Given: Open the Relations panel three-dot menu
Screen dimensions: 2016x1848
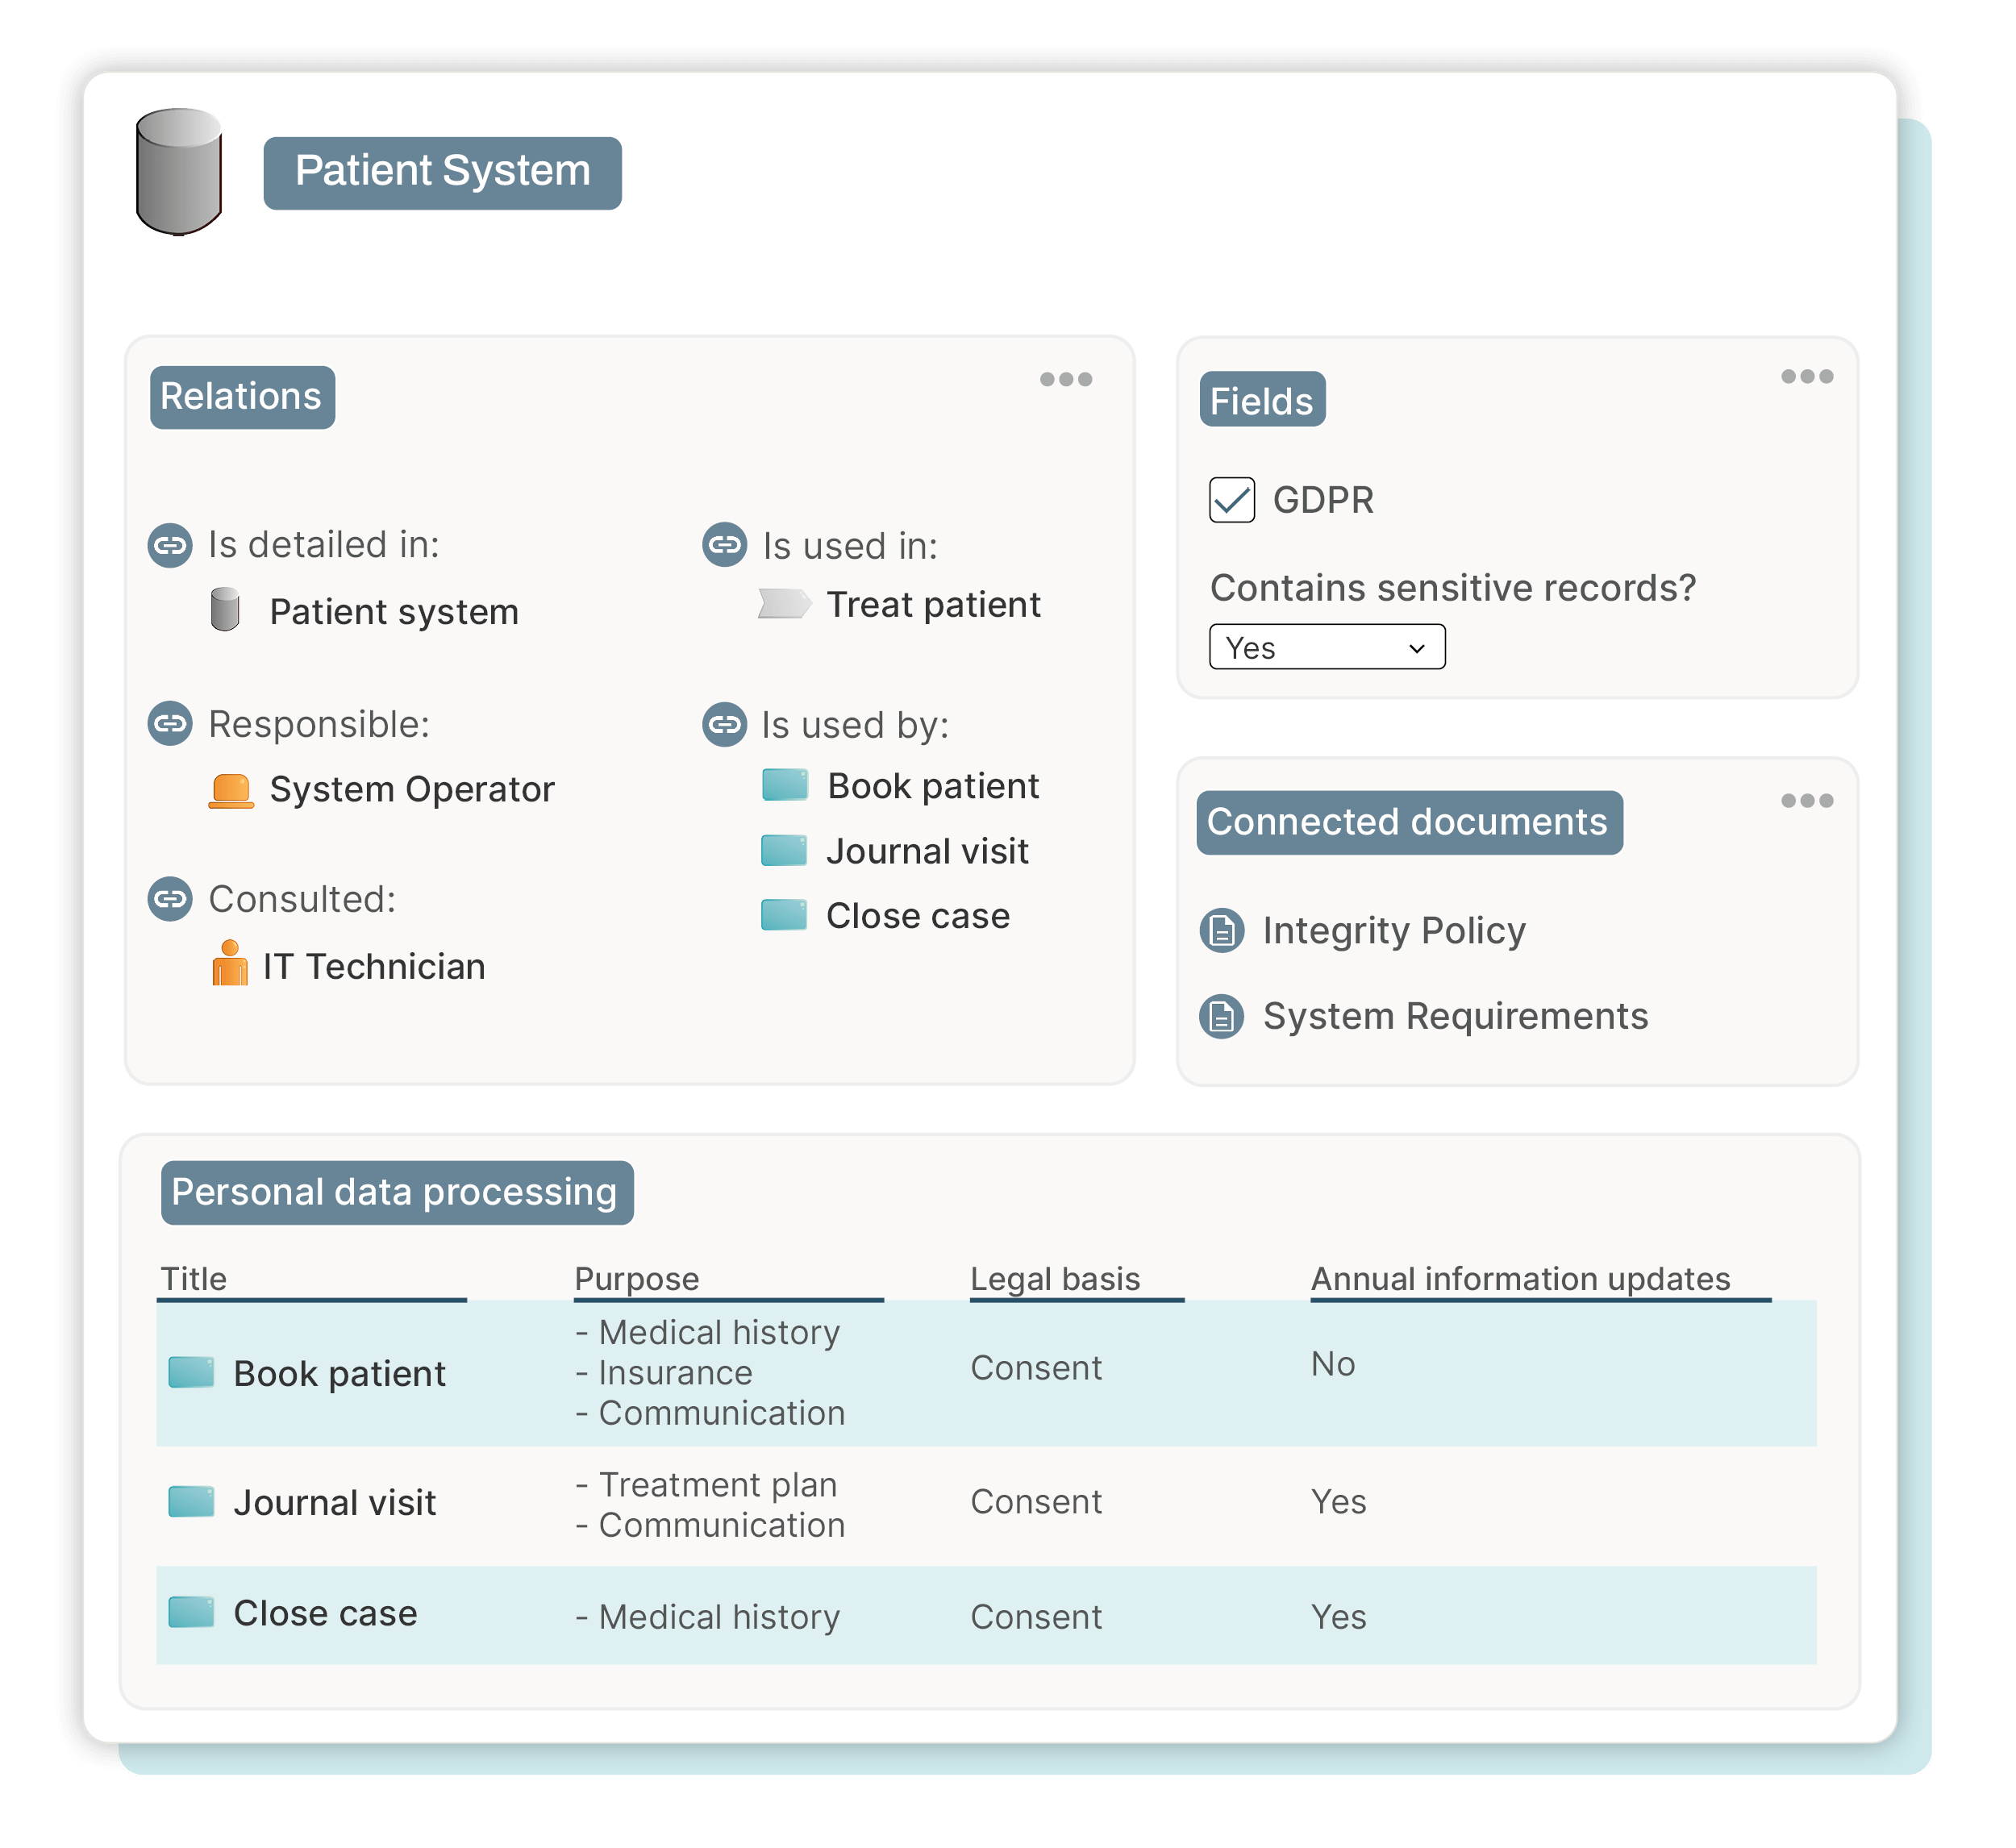Looking at the screenshot, I should coord(1065,379).
